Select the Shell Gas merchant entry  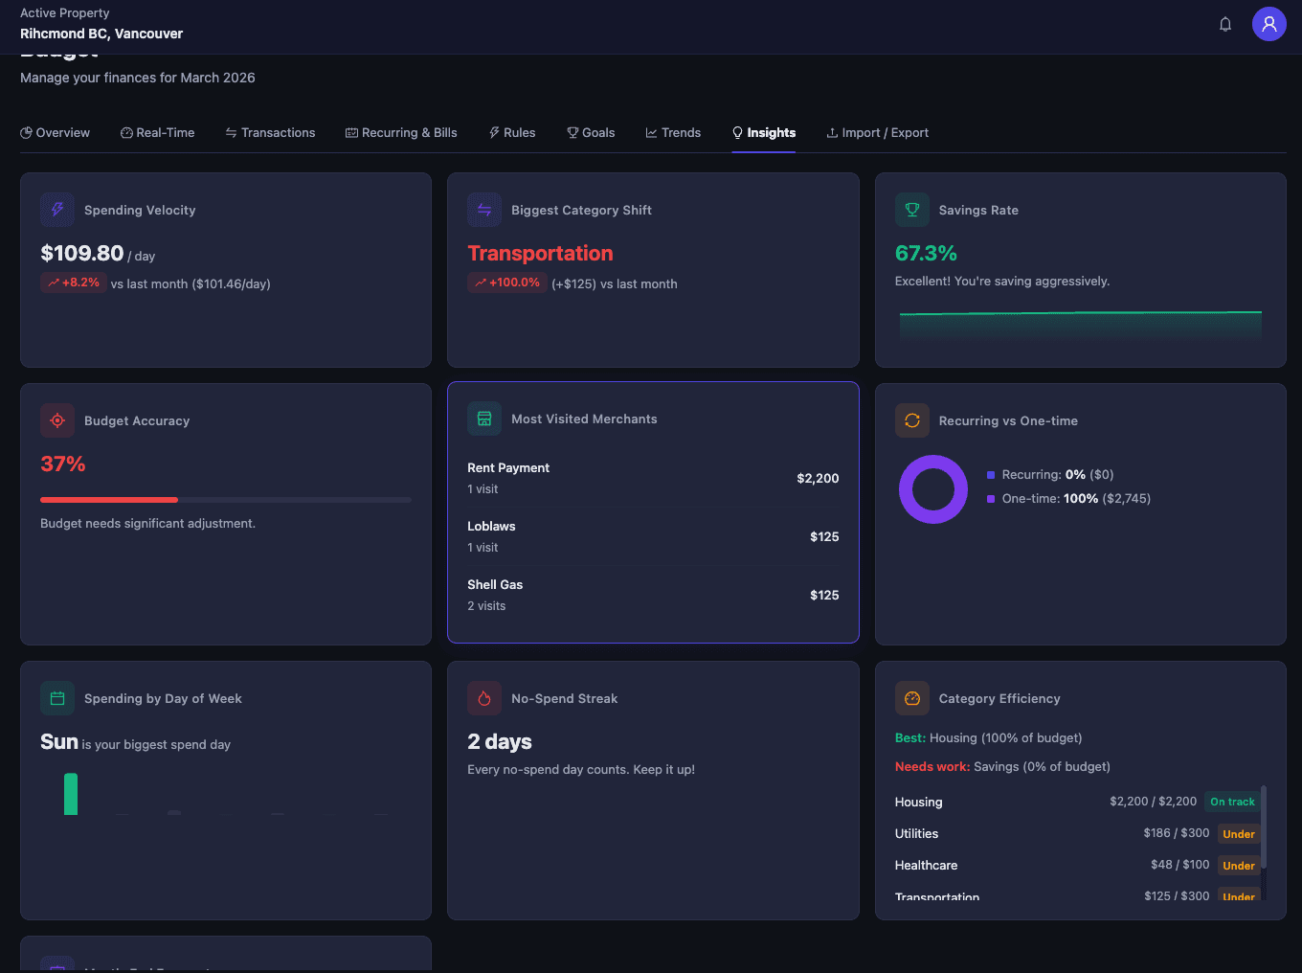652,595
